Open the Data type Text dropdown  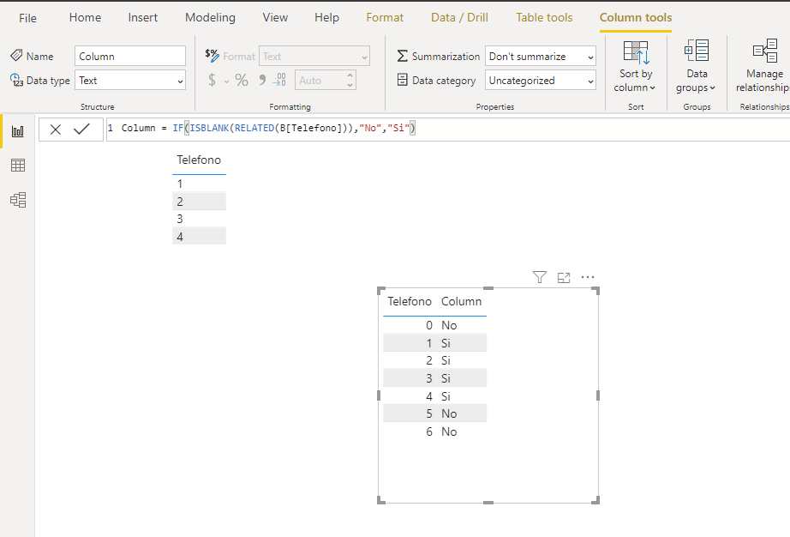(130, 80)
